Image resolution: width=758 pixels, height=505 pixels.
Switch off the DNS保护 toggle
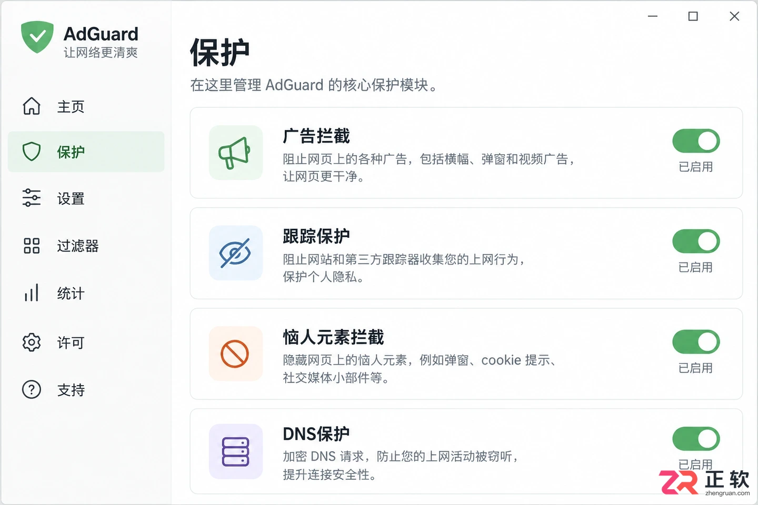[696, 439]
